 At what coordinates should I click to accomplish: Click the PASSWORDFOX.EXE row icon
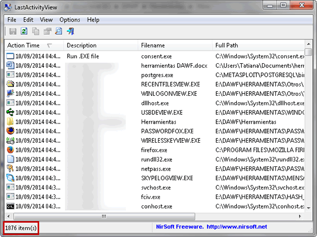pos(10,131)
